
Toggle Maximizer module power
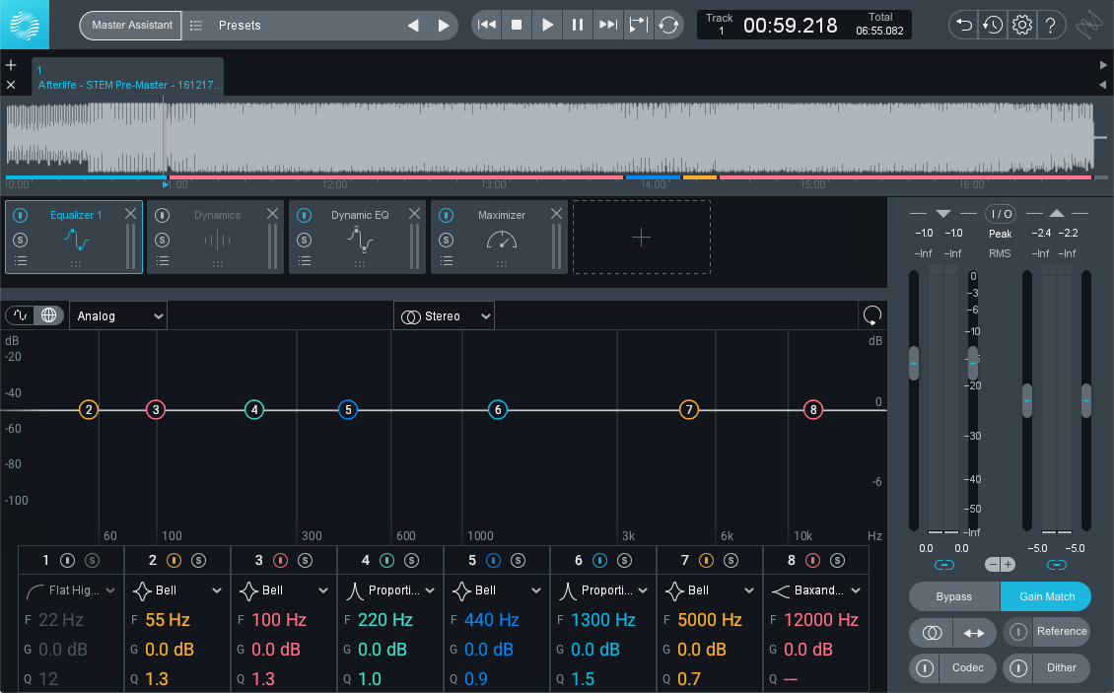point(447,215)
